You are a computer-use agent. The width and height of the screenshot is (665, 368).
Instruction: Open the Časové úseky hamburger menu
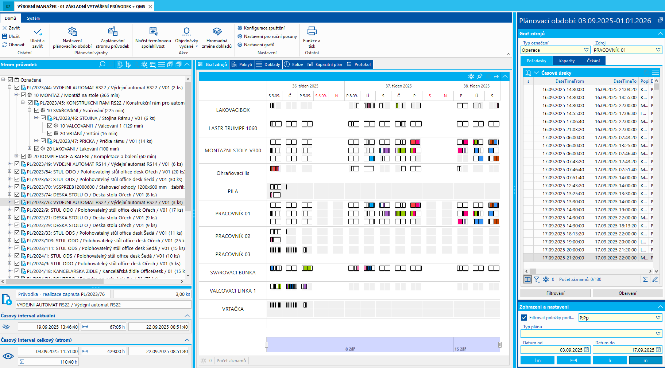(x=655, y=73)
